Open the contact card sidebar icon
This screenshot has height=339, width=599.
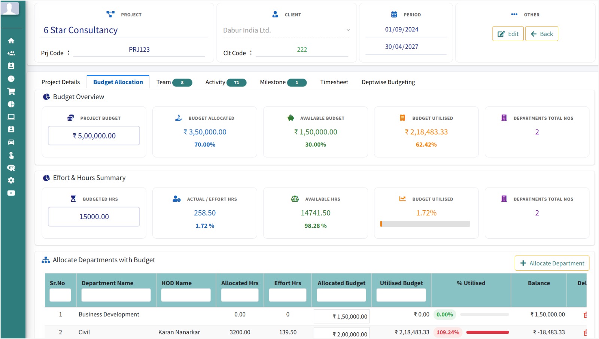[x=11, y=66]
